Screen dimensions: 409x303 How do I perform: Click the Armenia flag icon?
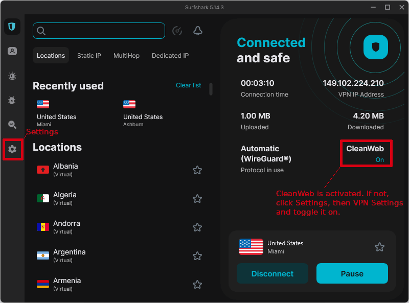pos(43,284)
